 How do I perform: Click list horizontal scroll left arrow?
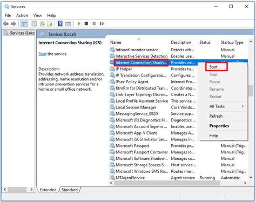point(111,183)
